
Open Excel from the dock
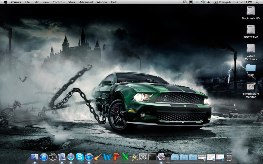coord(125,157)
